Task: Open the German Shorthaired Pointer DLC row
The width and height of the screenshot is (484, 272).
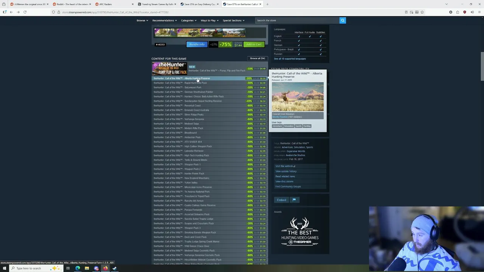Action: click(209, 92)
